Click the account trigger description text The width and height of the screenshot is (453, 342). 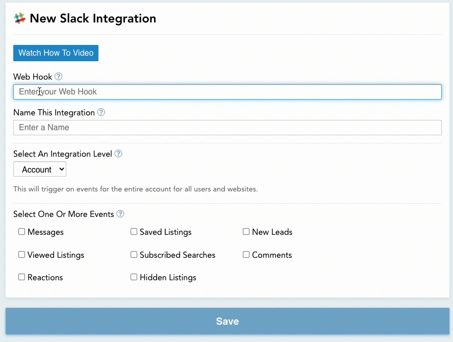pos(136,189)
